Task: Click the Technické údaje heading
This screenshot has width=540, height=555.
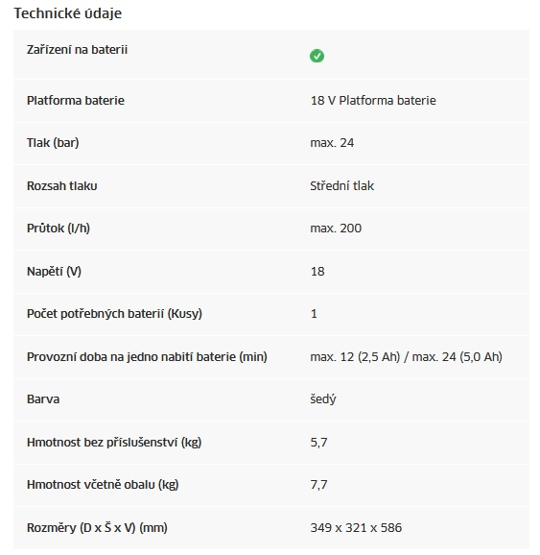Action: (x=67, y=13)
